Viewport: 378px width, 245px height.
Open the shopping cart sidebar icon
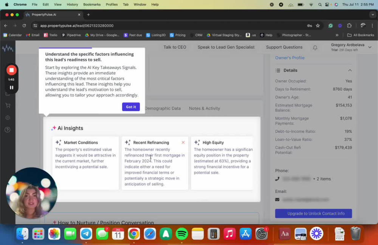coord(8,106)
